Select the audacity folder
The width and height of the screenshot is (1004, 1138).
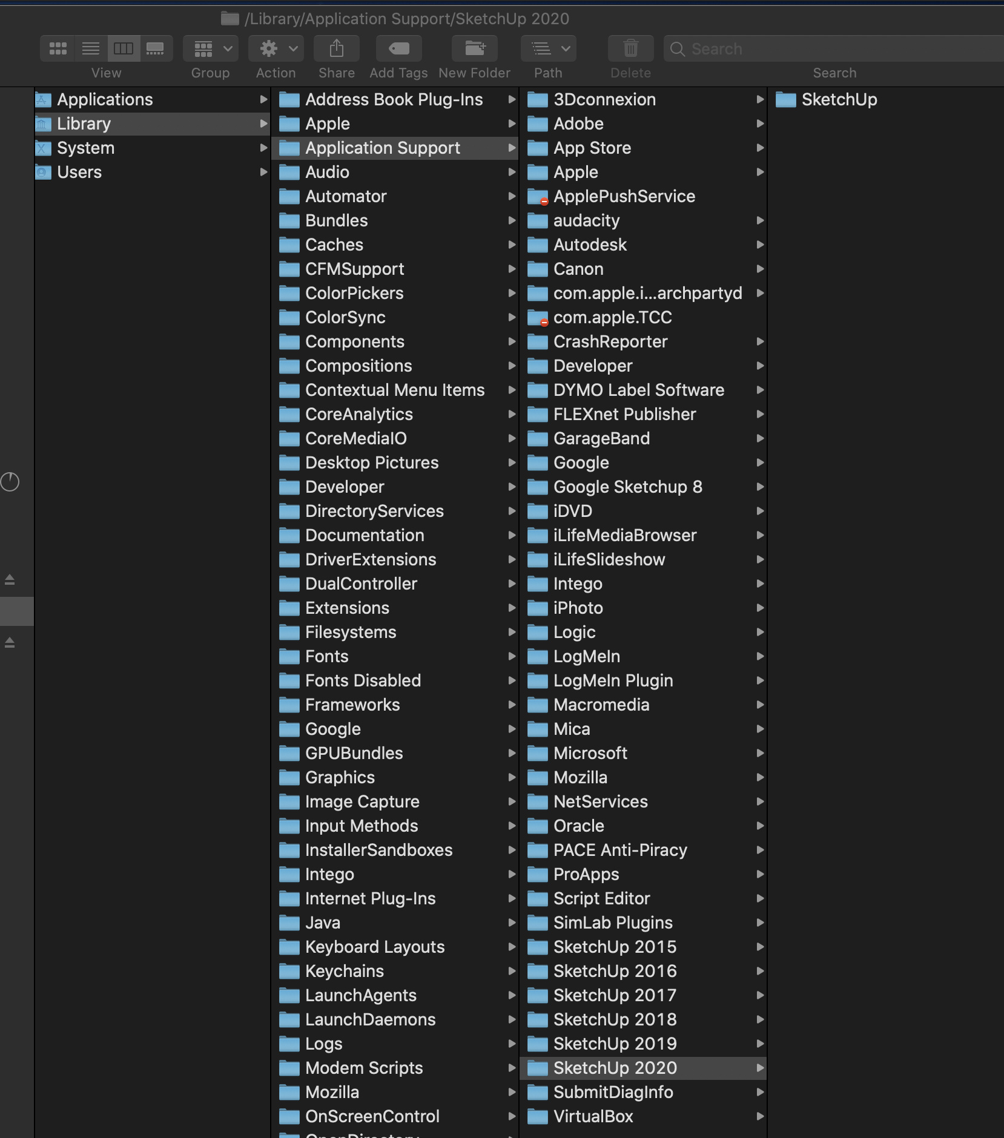coord(643,220)
